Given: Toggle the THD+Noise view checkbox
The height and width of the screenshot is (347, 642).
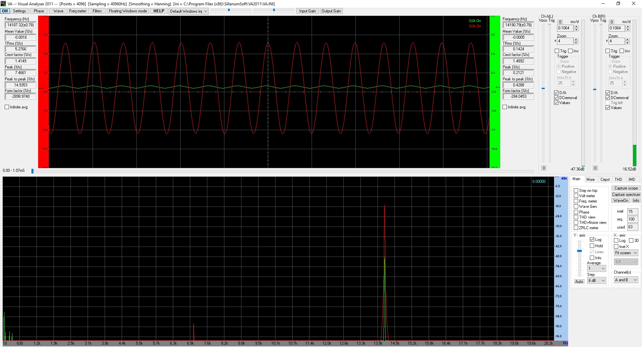Looking at the screenshot, I should pos(576,223).
